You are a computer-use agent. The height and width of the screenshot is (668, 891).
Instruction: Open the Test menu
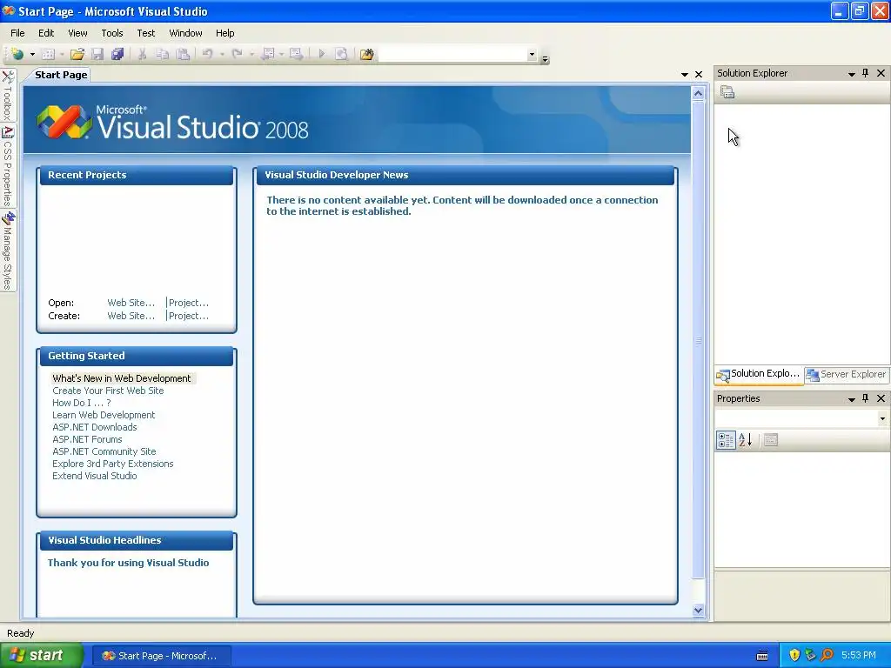[x=146, y=33]
